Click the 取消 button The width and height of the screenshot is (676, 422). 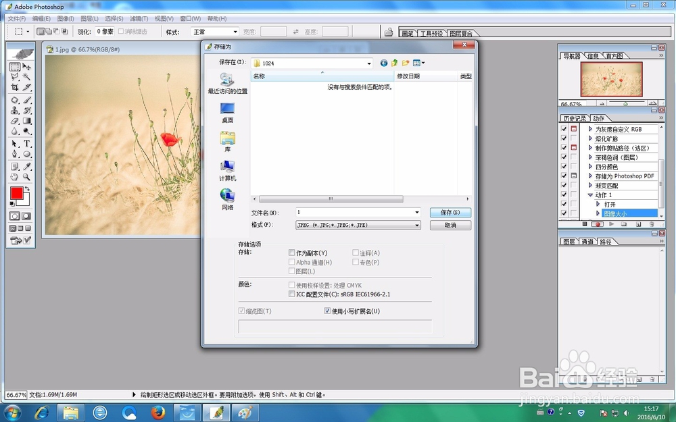(x=450, y=226)
